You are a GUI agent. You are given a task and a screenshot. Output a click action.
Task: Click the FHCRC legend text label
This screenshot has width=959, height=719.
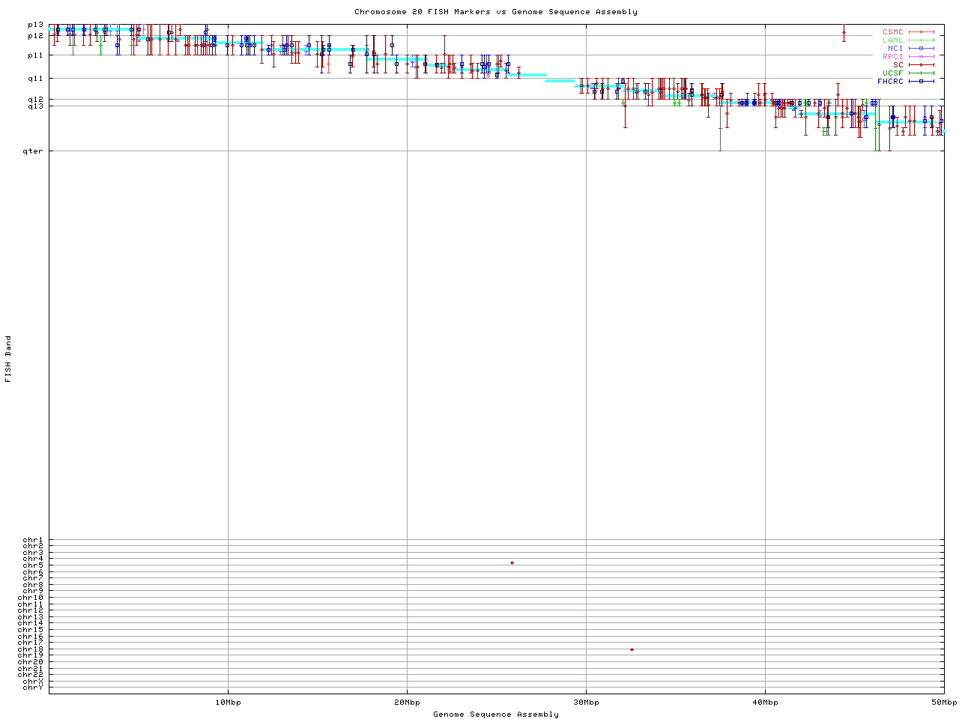click(x=890, y=81)
